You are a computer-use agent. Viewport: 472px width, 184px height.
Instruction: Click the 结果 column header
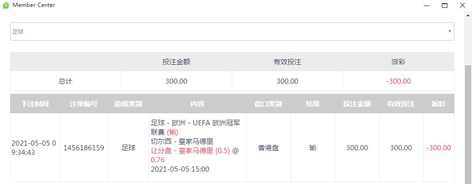coord(313,104)
